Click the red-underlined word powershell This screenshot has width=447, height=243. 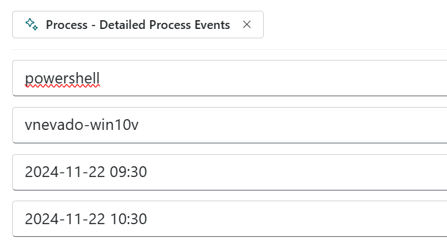point(63,79)
